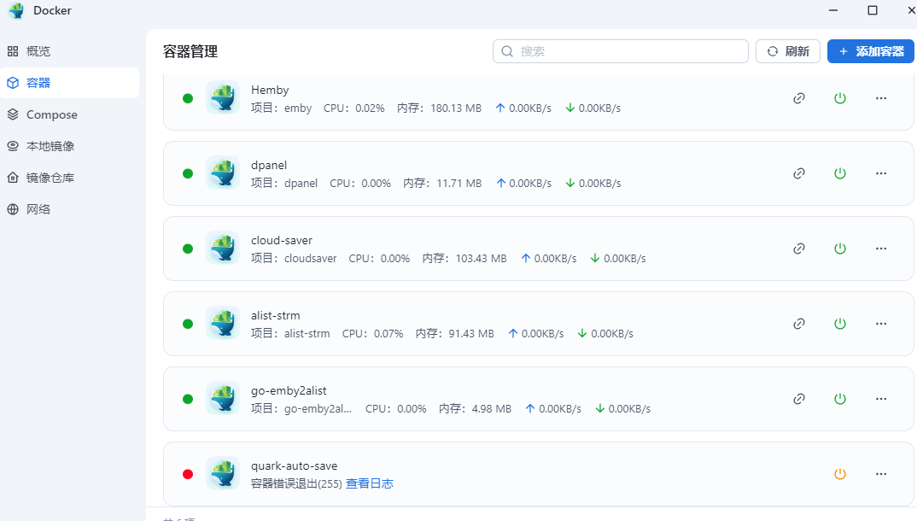This screenshot has width=917, height=521.
Task: Toggle power for Hemby container
Action: pos(840,98)
